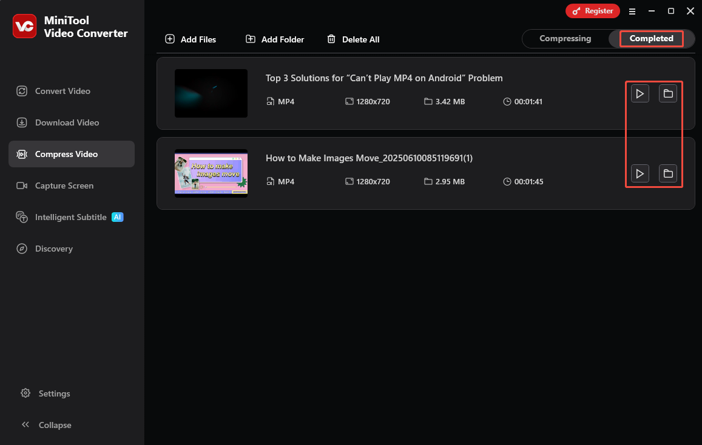702x445 pixels.
Task: Click Delete All to clear list
Action: [353, 39]
